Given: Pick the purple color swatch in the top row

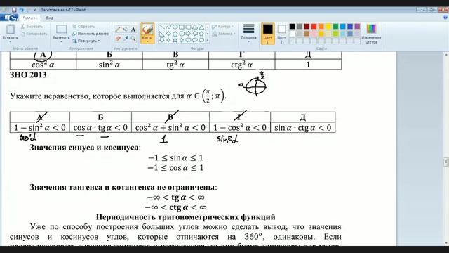Looking at the screenshot, I should tap(357, 27).
